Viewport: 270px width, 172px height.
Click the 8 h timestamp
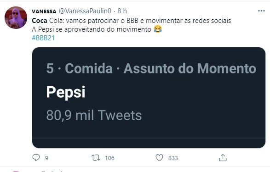click(122, 11)
